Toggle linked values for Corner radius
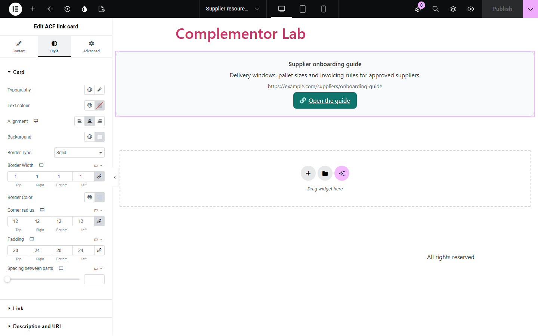Image resolution: width=538 pixels, height=336 pixels. pos(99,221)
